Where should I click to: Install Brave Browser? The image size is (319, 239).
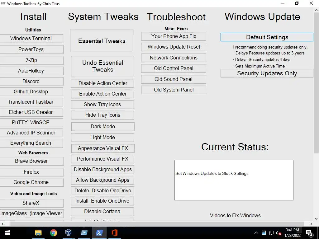point(31,161)
